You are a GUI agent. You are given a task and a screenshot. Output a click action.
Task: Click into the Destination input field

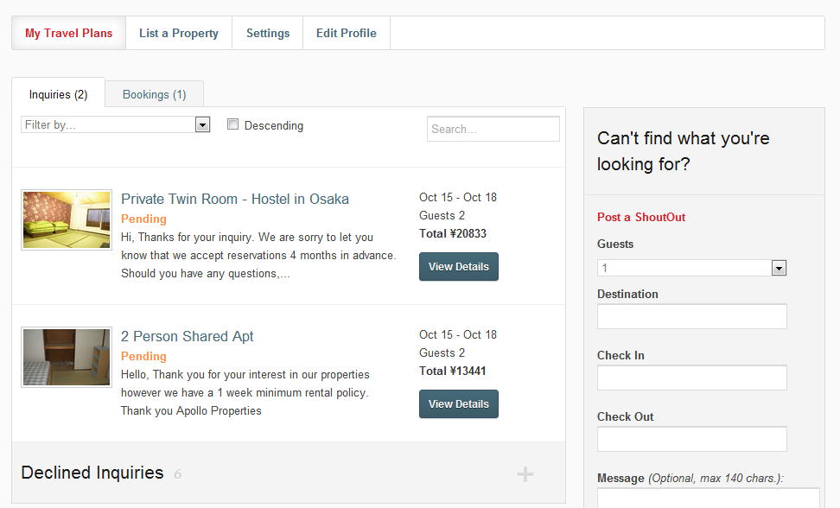691,316
